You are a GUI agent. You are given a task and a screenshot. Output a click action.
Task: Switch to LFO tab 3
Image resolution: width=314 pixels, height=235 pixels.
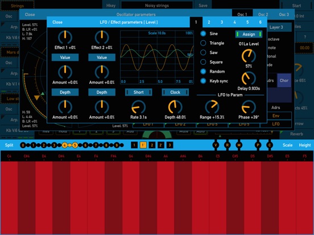click(222, 22)
